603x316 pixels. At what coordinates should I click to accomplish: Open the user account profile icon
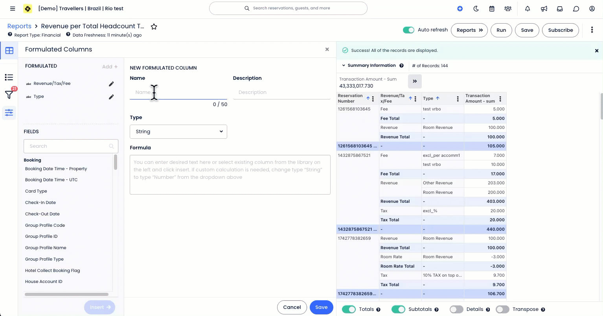pyautogui.click(x=592, y=8)
